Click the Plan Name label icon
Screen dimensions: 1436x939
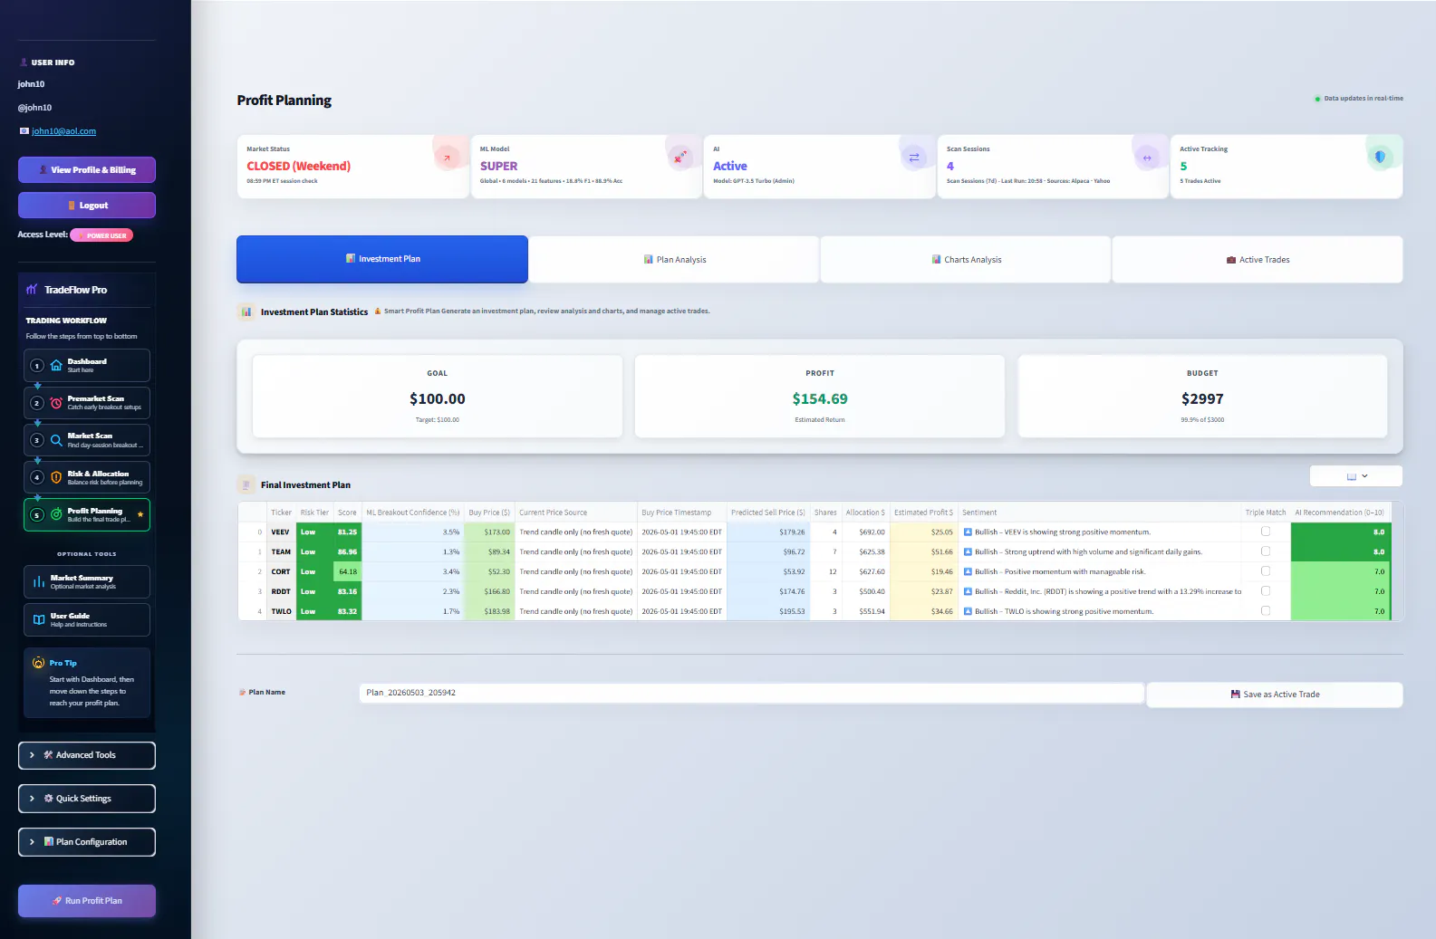tap(242, 693)
